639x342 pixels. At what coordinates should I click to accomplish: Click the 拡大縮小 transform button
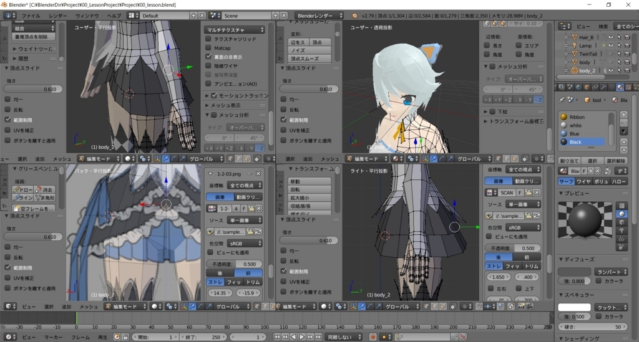310,197
